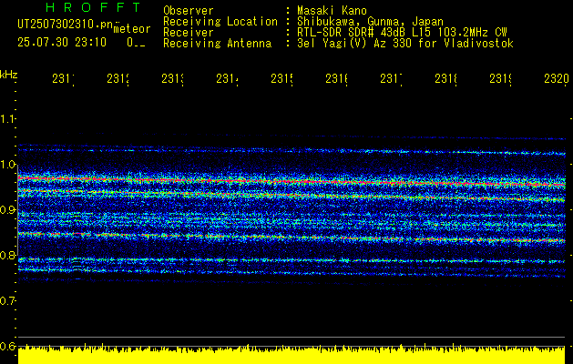573x364 pixels.
Task: Click the 0.9 kHz frequency tick label
Action: (7, 210)
